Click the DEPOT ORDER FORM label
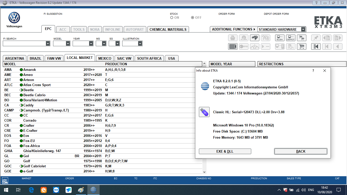The image size is (347, 195). pos(276,14)
